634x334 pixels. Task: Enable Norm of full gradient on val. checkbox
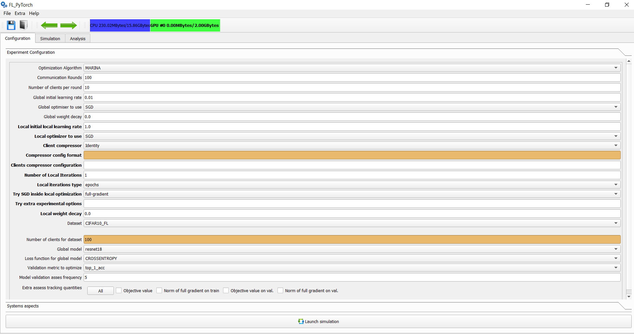click(x=280, y=291)
